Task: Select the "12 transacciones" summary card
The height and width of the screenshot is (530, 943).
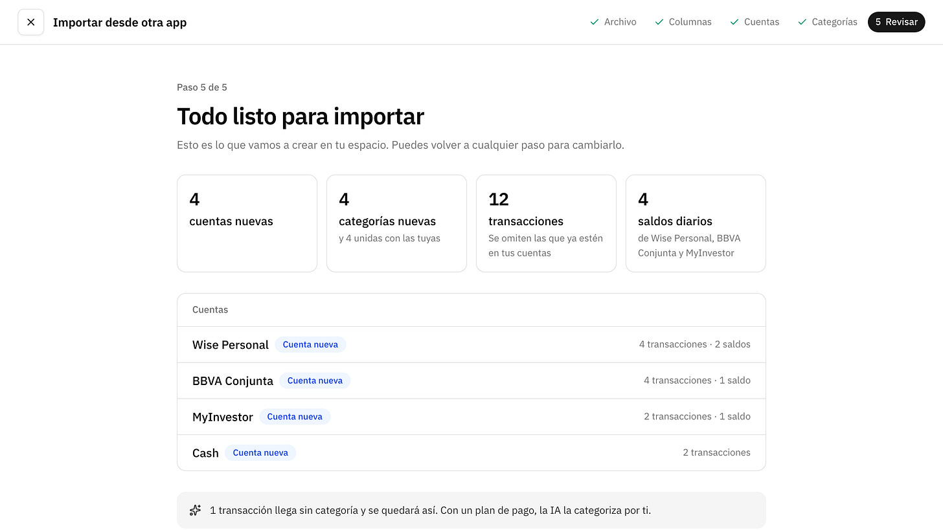Action: (x=546, y=223)
